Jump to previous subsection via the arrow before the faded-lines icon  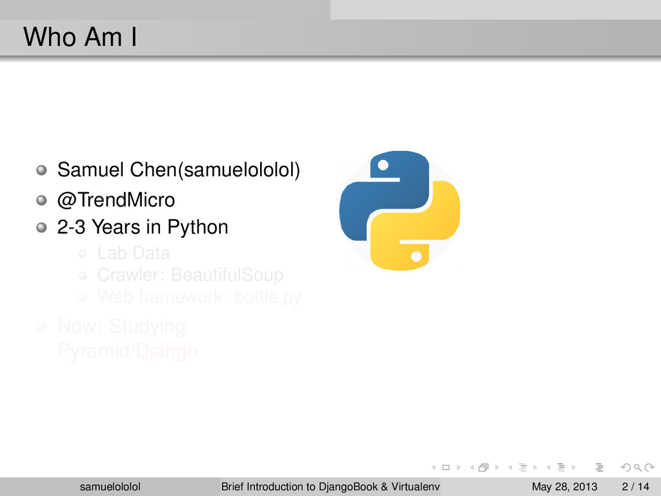(x=510, y=468)
